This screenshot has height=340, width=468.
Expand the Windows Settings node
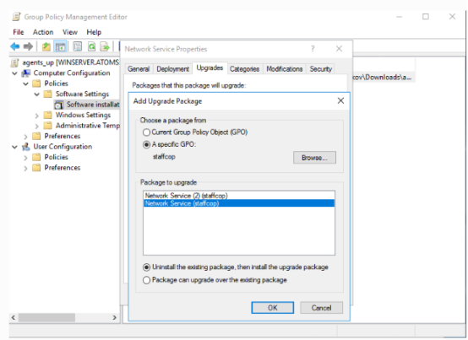coord(36,116)
